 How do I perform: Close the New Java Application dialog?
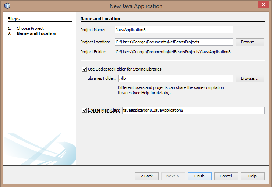point(262,5)
